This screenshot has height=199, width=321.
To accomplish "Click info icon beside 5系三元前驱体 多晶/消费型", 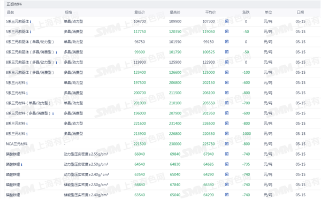I will click(30, 32).
